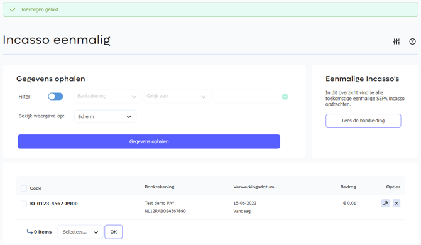This screenshot has height=245, width=421.
Task: Click the arrow icon beside 0 items
Action: 30,232
